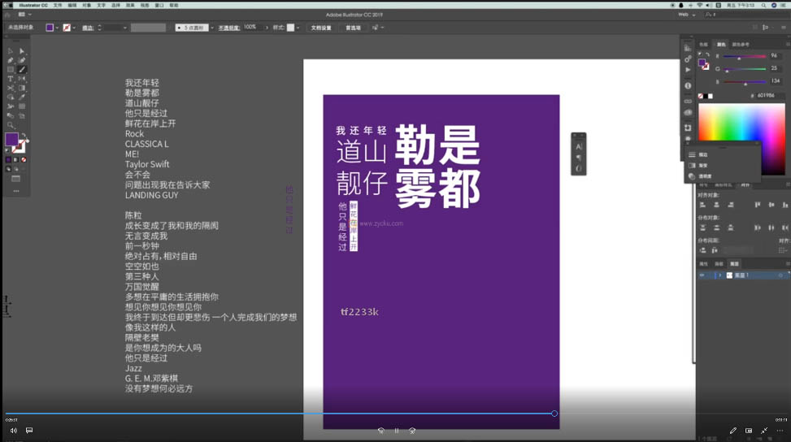Click the Swap Fill and Stroke arrow
The height and width of the screenshot is (442, 791).
(24, 136)
